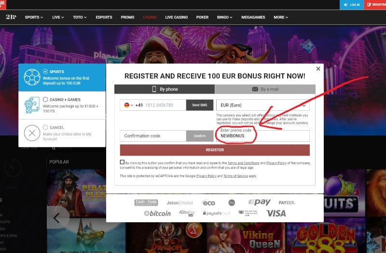Focus the Confirmation code field

click(153, 136)
